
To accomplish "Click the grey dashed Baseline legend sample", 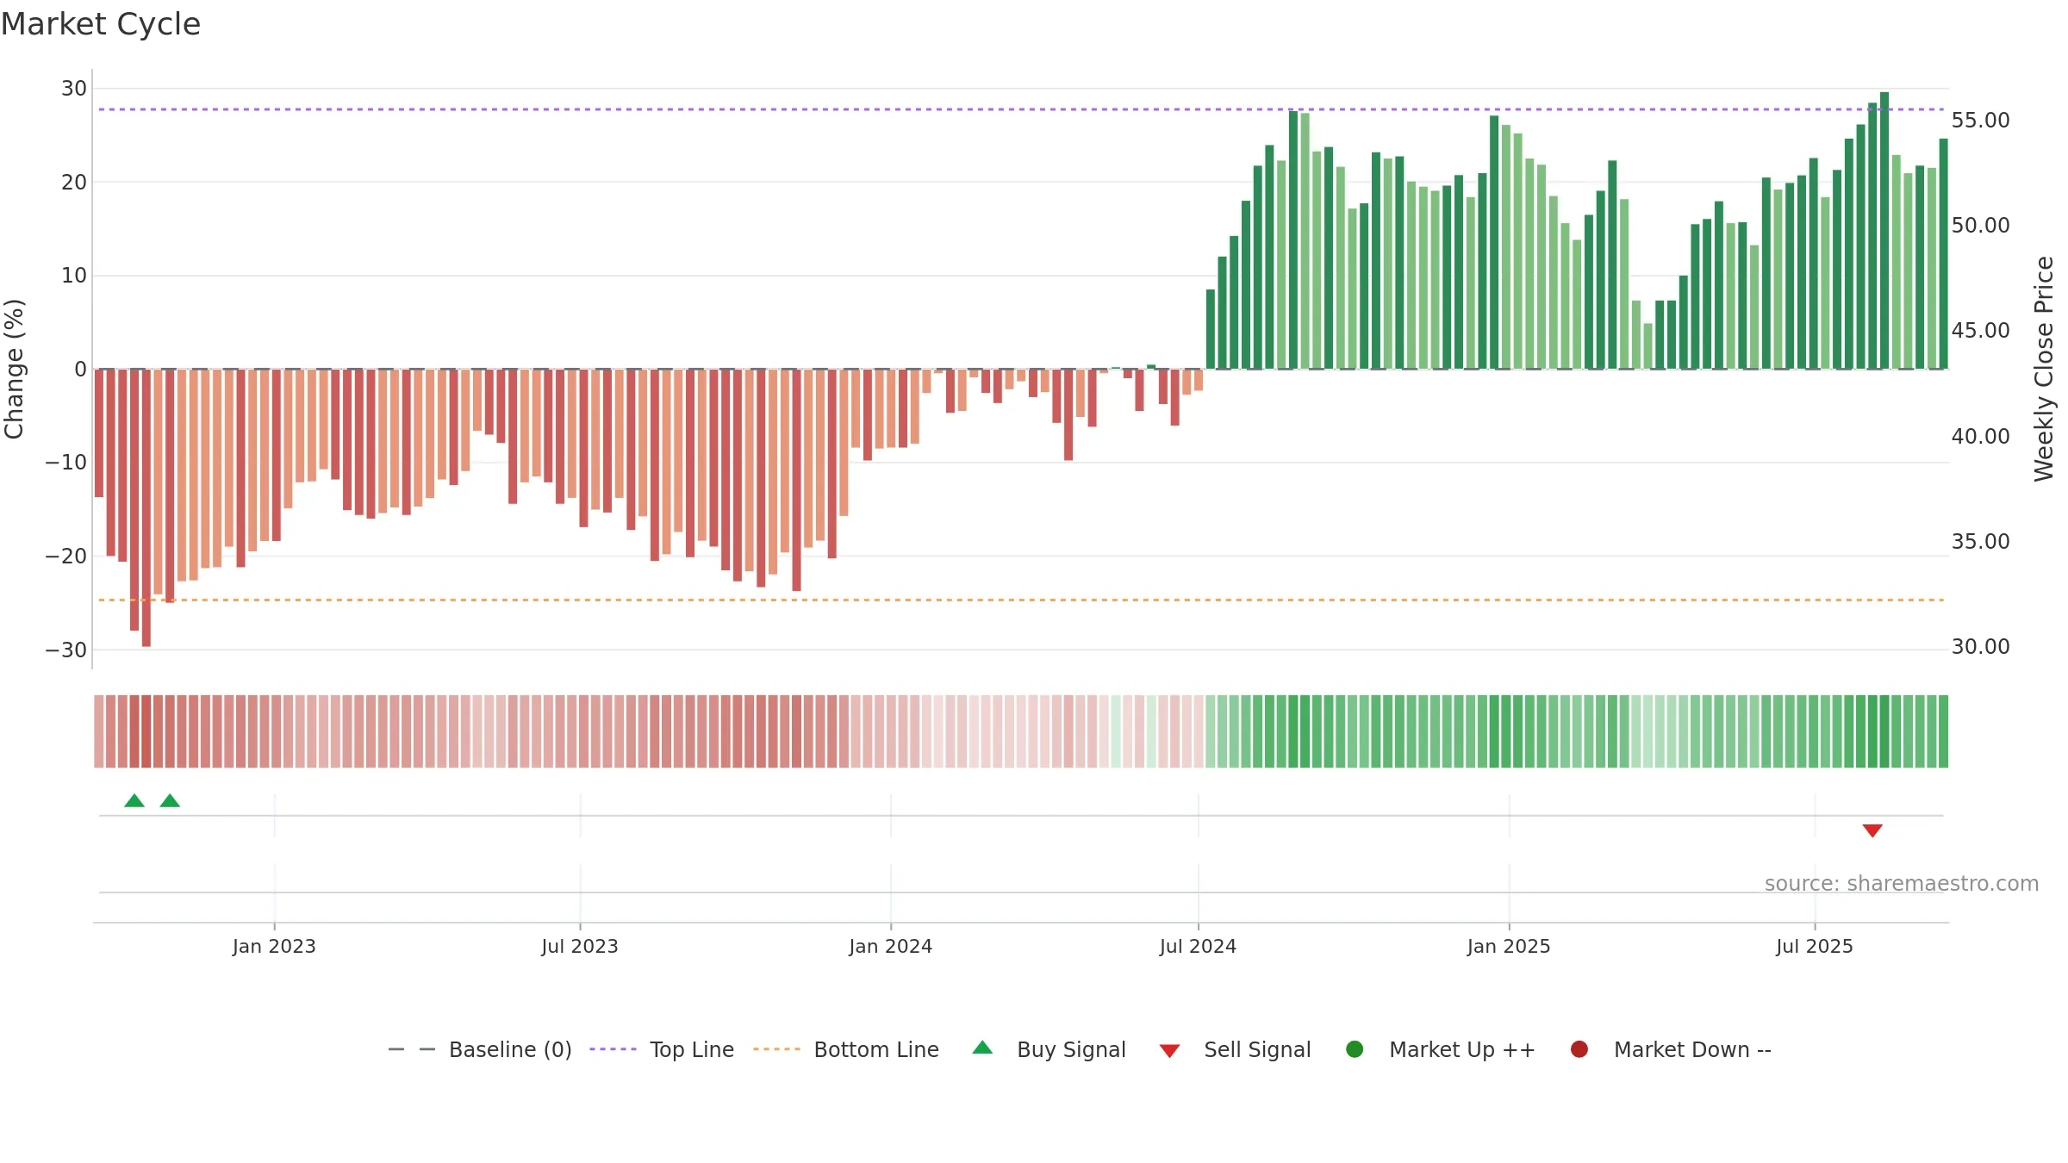I will (412, 1049).
